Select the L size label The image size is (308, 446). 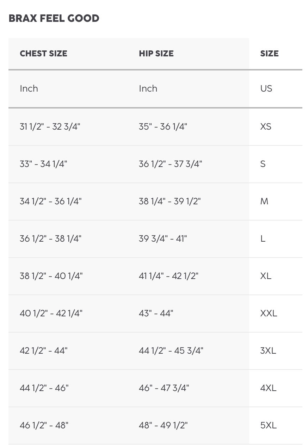click(x=263, y=239)
